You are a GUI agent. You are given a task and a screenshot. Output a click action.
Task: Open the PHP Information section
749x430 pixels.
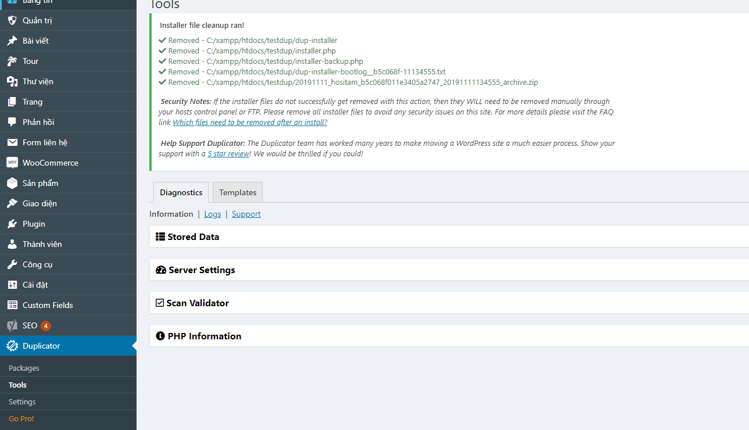coord(204,336)
